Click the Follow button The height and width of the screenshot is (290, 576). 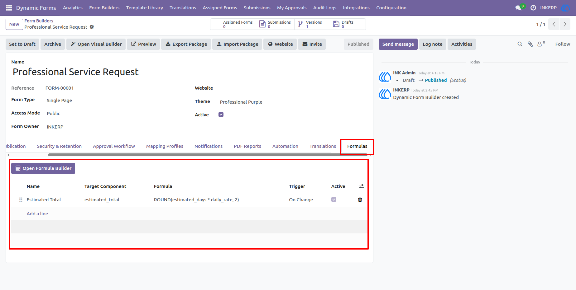[x=563, y=44]
